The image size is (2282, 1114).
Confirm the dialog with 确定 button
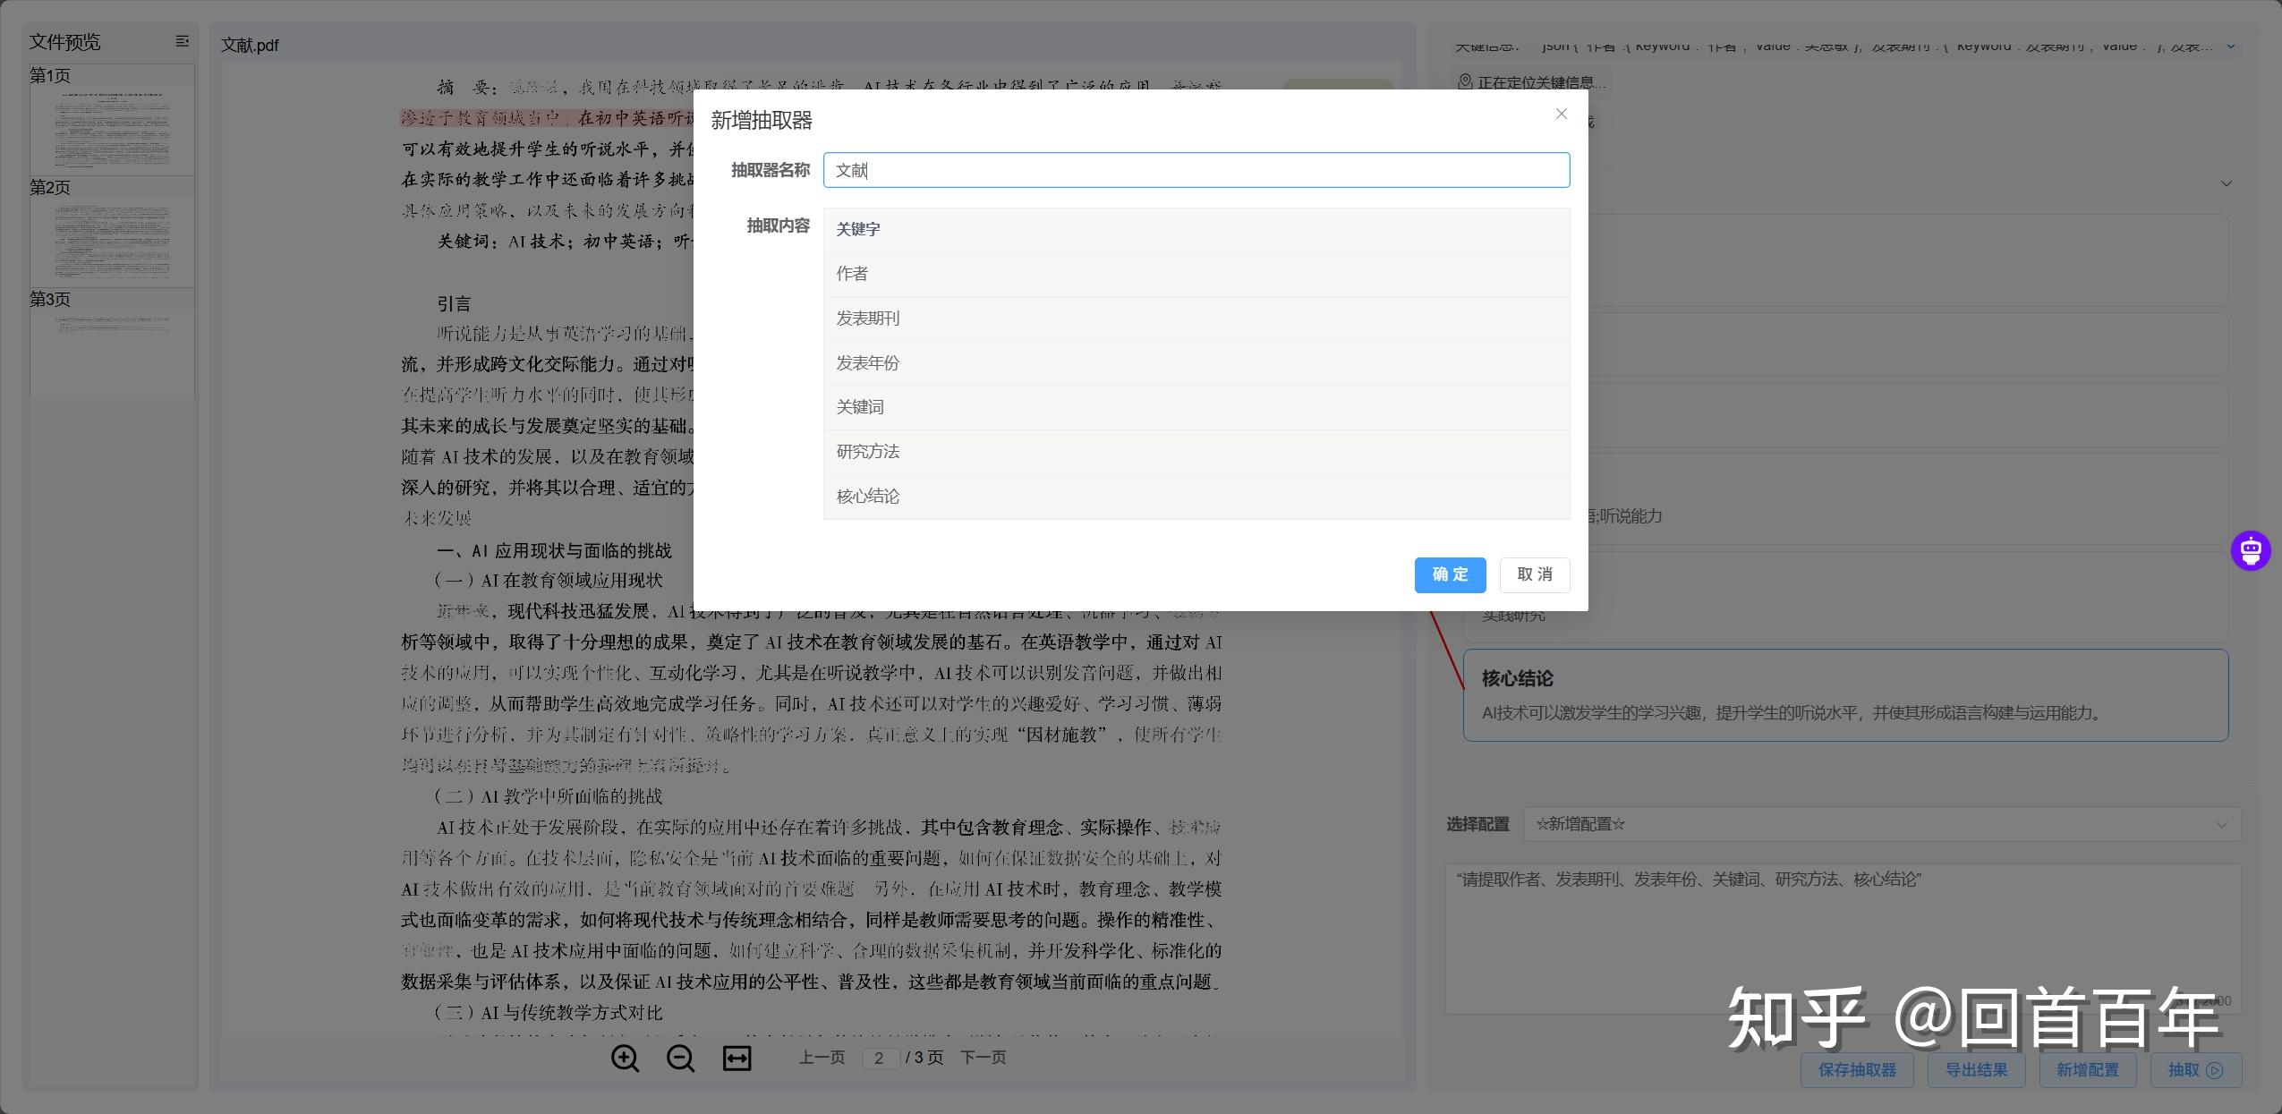pyautogui.click(x=1449, y=574)
